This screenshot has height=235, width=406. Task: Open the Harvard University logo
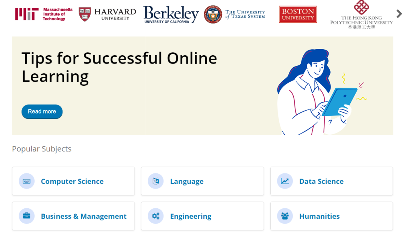(108, 15)
